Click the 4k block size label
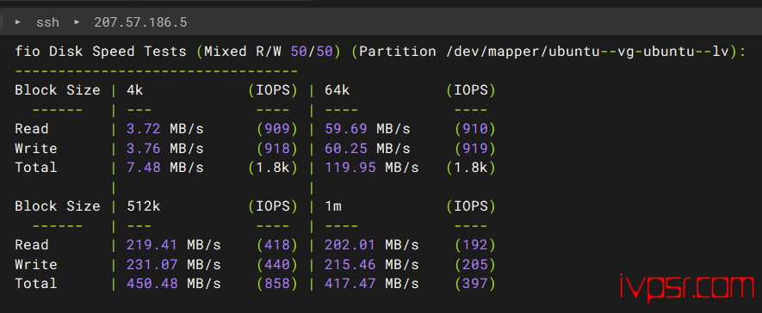 (x=135, y=90)
